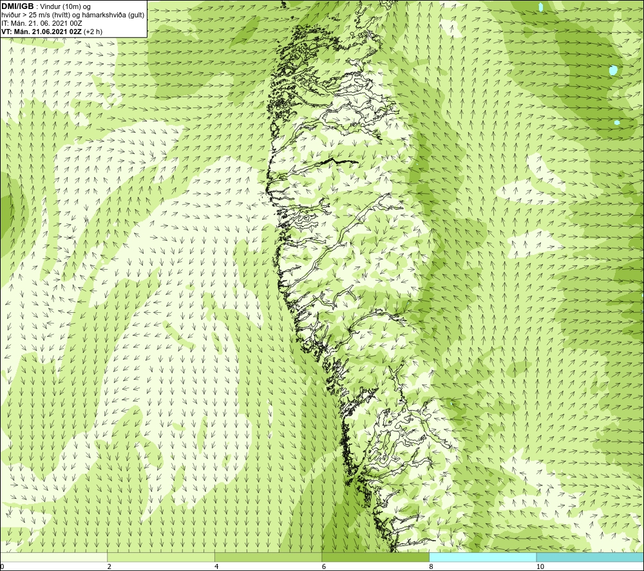Click the legend scale value '2'
644x571 pixels.
(109, 567)
